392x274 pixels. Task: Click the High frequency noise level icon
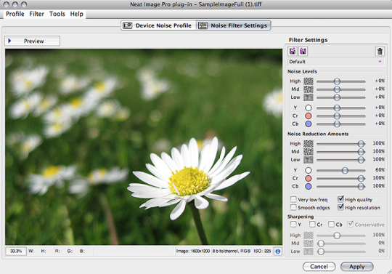click(x=309, y=81)
